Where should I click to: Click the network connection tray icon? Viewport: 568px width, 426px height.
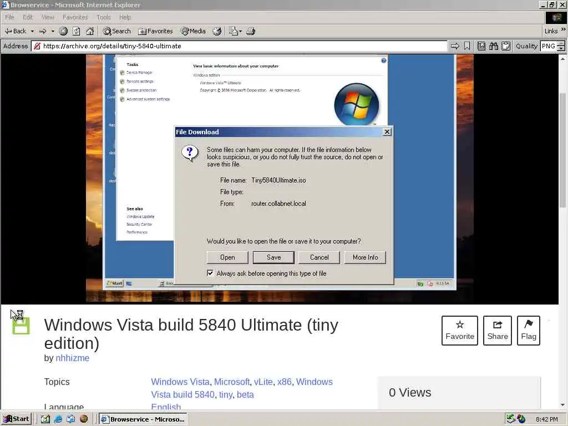coord(511,419)
